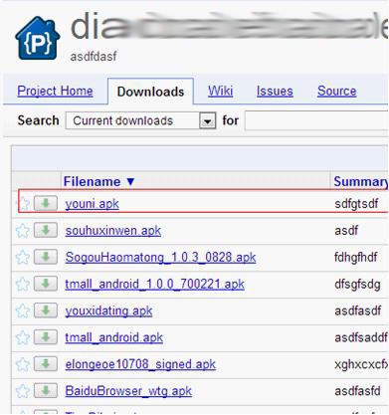Screen dimensions: 389x415
Task: Click download arrow icon for youxidating.apk
Action: click(x=46, y=311)
